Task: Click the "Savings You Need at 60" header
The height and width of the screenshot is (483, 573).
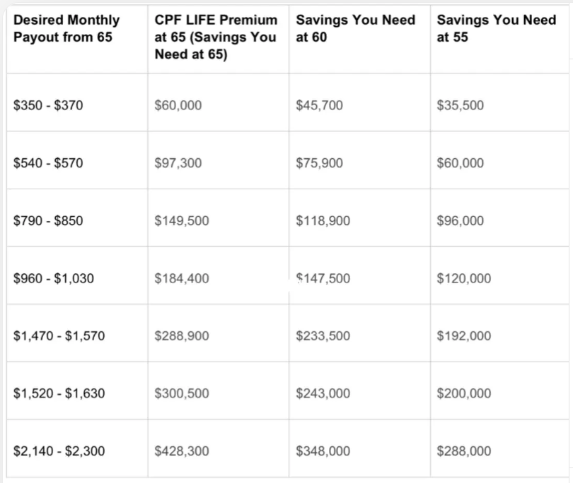Action: (x=355, y=28)
